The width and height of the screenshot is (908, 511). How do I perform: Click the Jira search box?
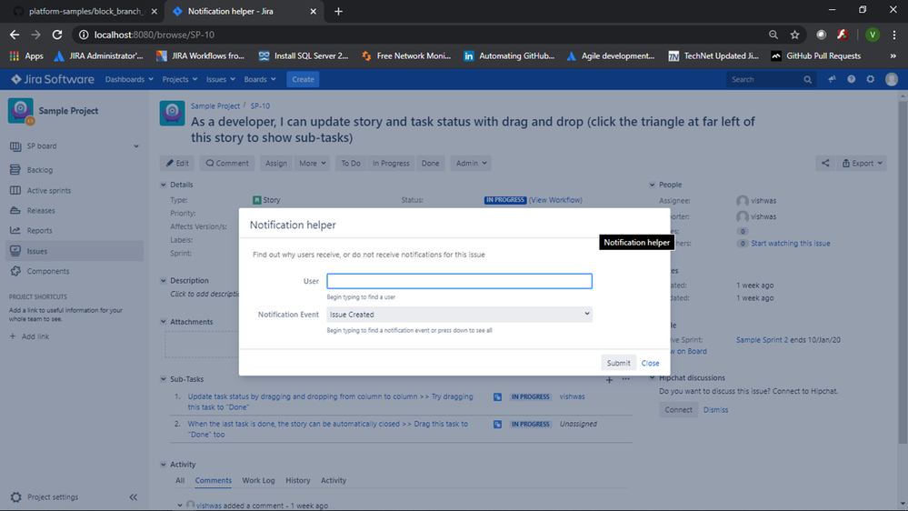[771, 79]
